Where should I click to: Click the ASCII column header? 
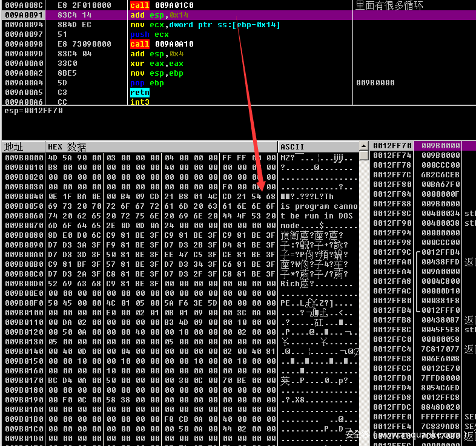tap(318, 147)
